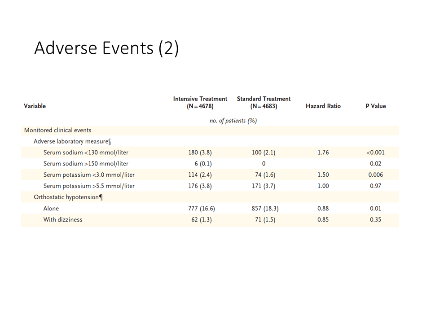The image size is (431, 323).
Task: Select "Serum sodium >150 mmol/liter" label
Action: (x=86, y=164)
